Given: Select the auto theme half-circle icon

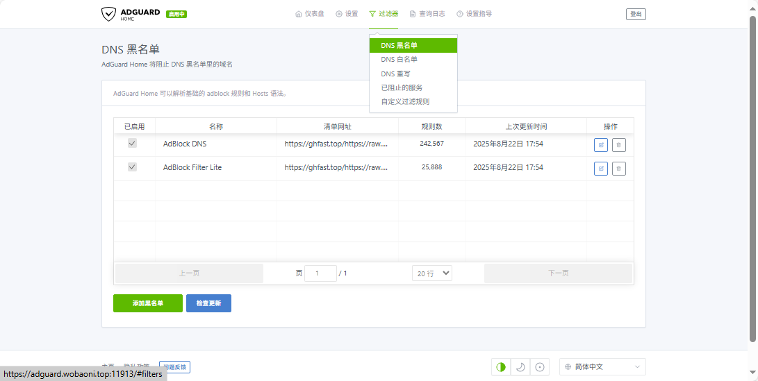Looking at the screenshot, I should 501,367.
